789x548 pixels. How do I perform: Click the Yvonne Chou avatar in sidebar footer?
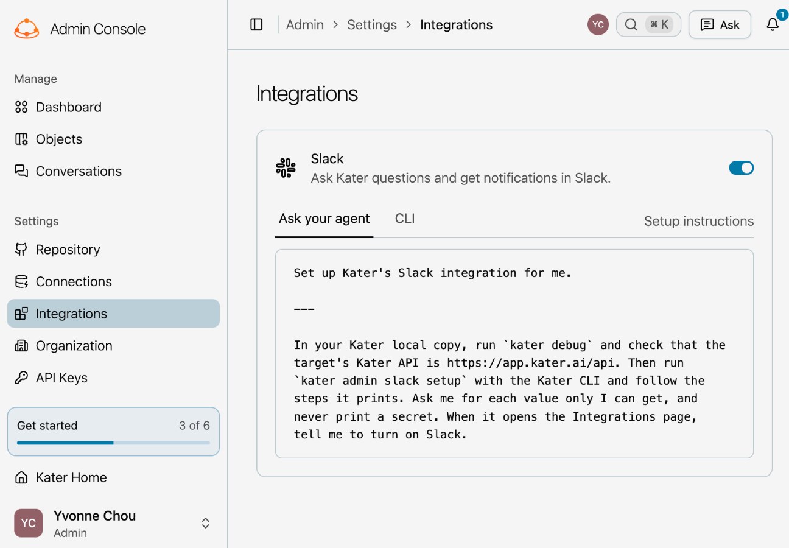[28, 523]
